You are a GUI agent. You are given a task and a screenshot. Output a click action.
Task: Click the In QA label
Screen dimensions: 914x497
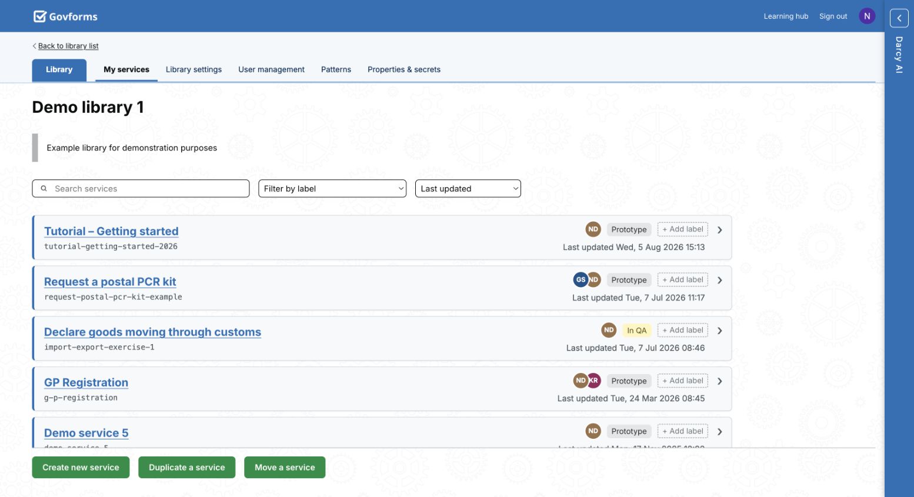(636, 331)
